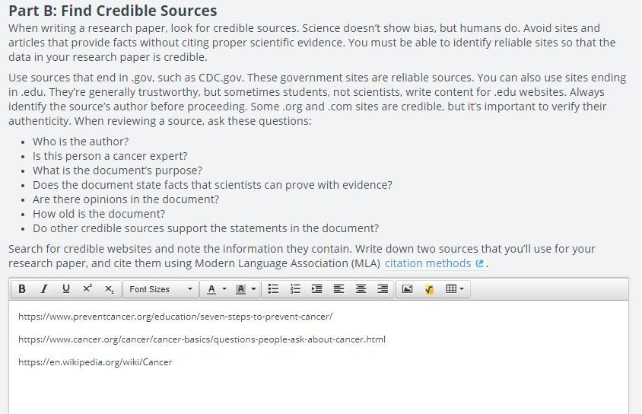Insert an image

[x=408, y=289]
